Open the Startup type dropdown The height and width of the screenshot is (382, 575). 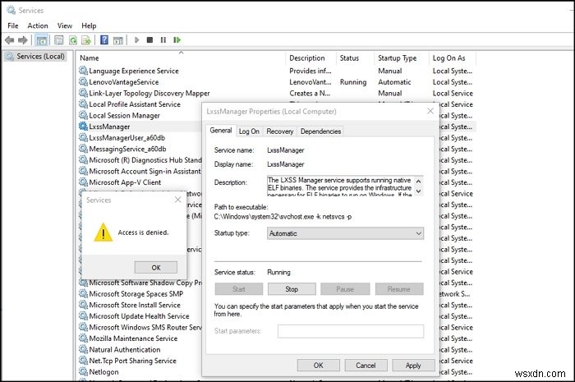pos(346,233)
